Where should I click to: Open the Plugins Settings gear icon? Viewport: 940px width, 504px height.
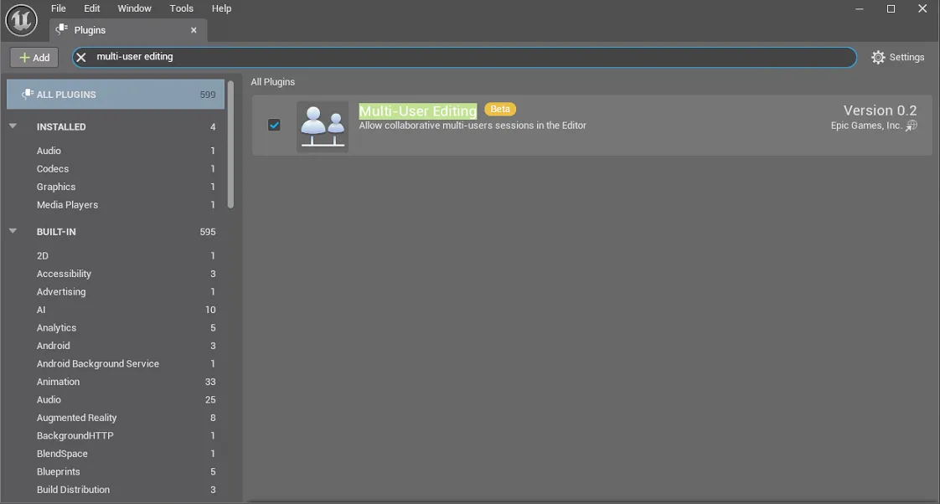[x=878, y=57]
